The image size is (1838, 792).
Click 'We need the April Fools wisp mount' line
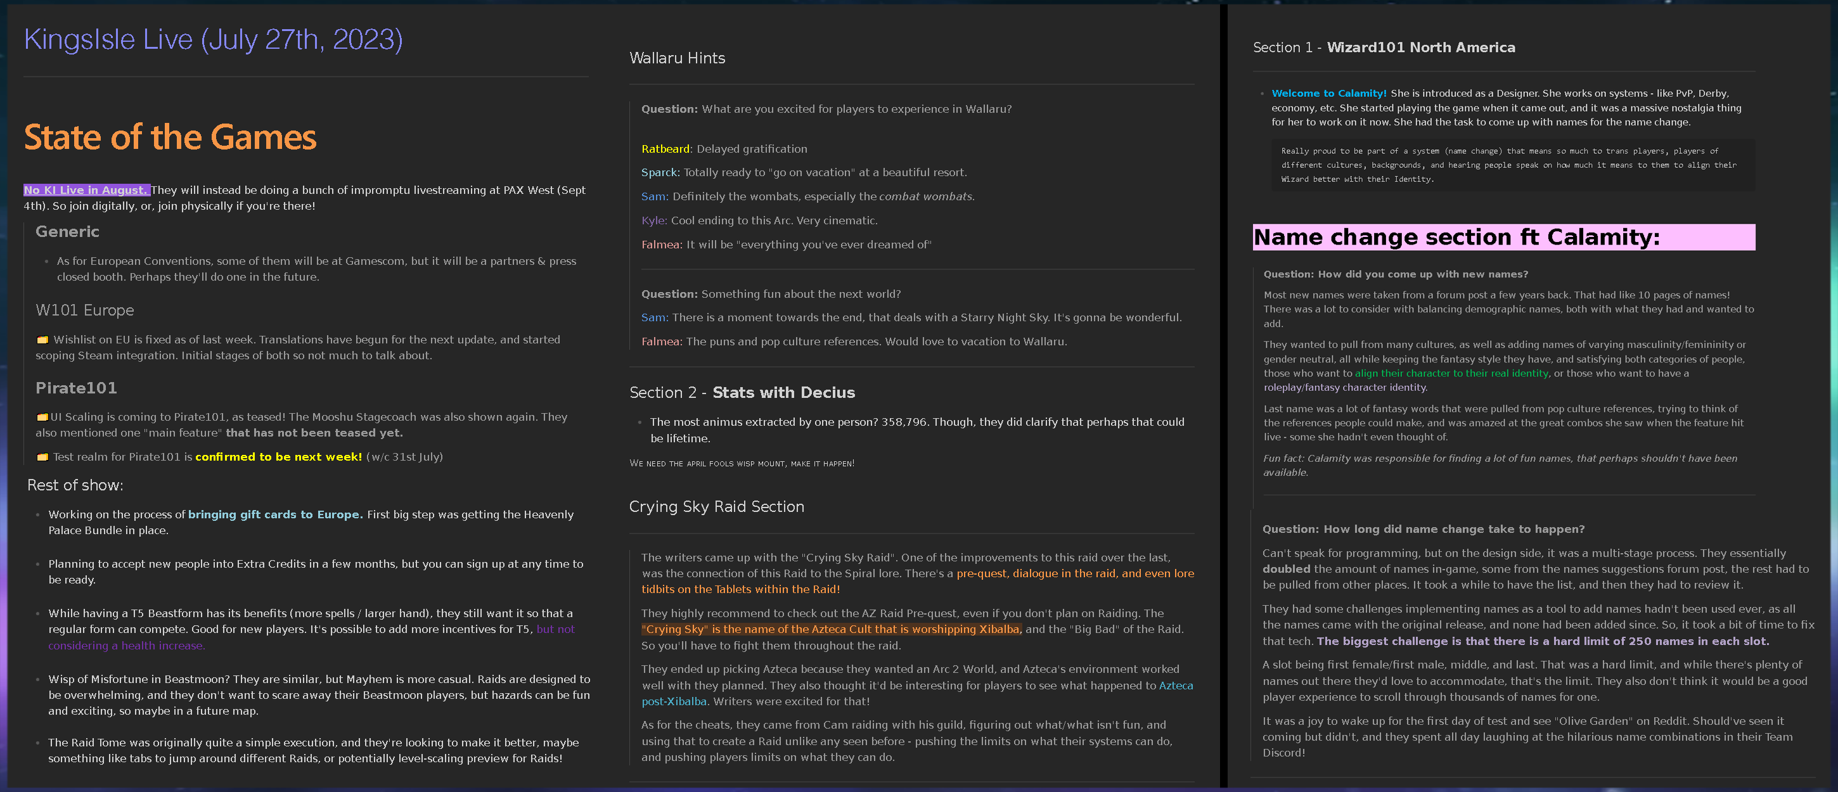(742, 463)
